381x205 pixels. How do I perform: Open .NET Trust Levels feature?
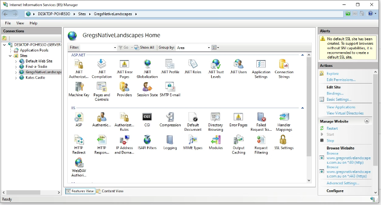[216, 69]
